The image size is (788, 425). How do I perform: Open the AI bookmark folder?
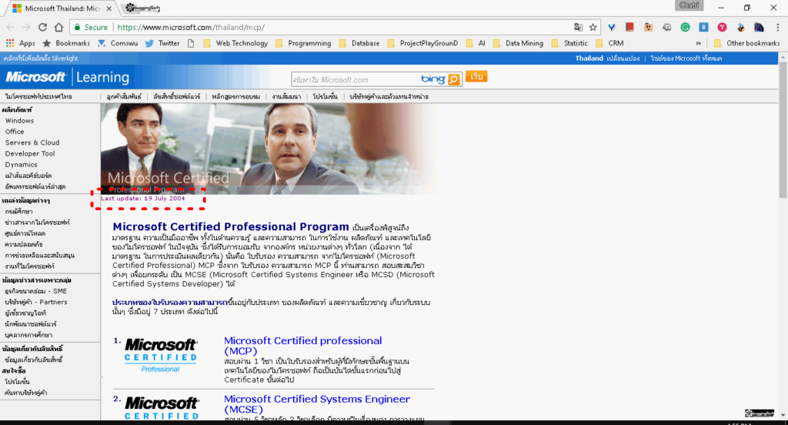point(476,43)
